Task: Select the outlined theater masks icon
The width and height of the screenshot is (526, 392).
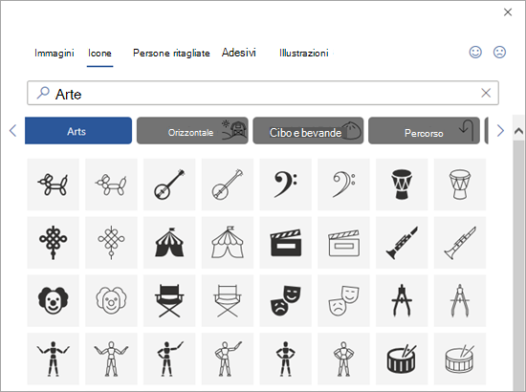Action: coord(343,300)
